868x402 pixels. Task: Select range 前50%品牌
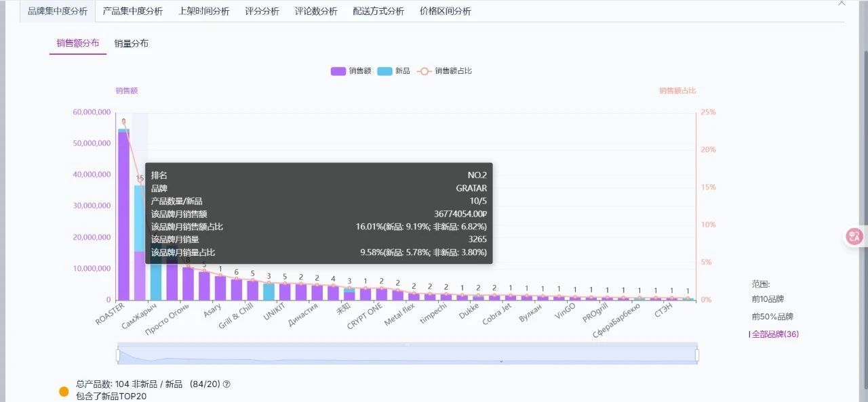click(x=772, y=317)
